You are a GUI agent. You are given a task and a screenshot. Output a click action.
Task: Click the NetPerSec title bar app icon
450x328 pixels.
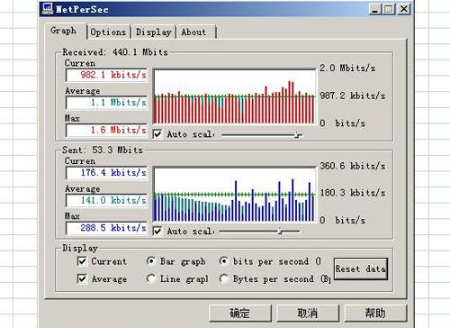tap(48, 9)
